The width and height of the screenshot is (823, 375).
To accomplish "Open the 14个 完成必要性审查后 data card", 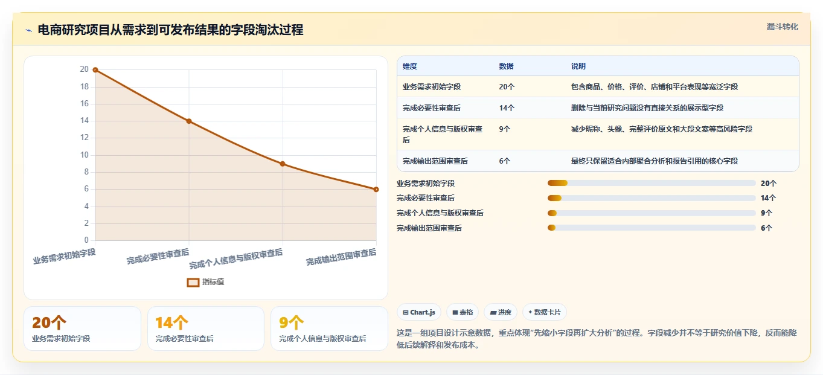I will click(x=206, y=329).
